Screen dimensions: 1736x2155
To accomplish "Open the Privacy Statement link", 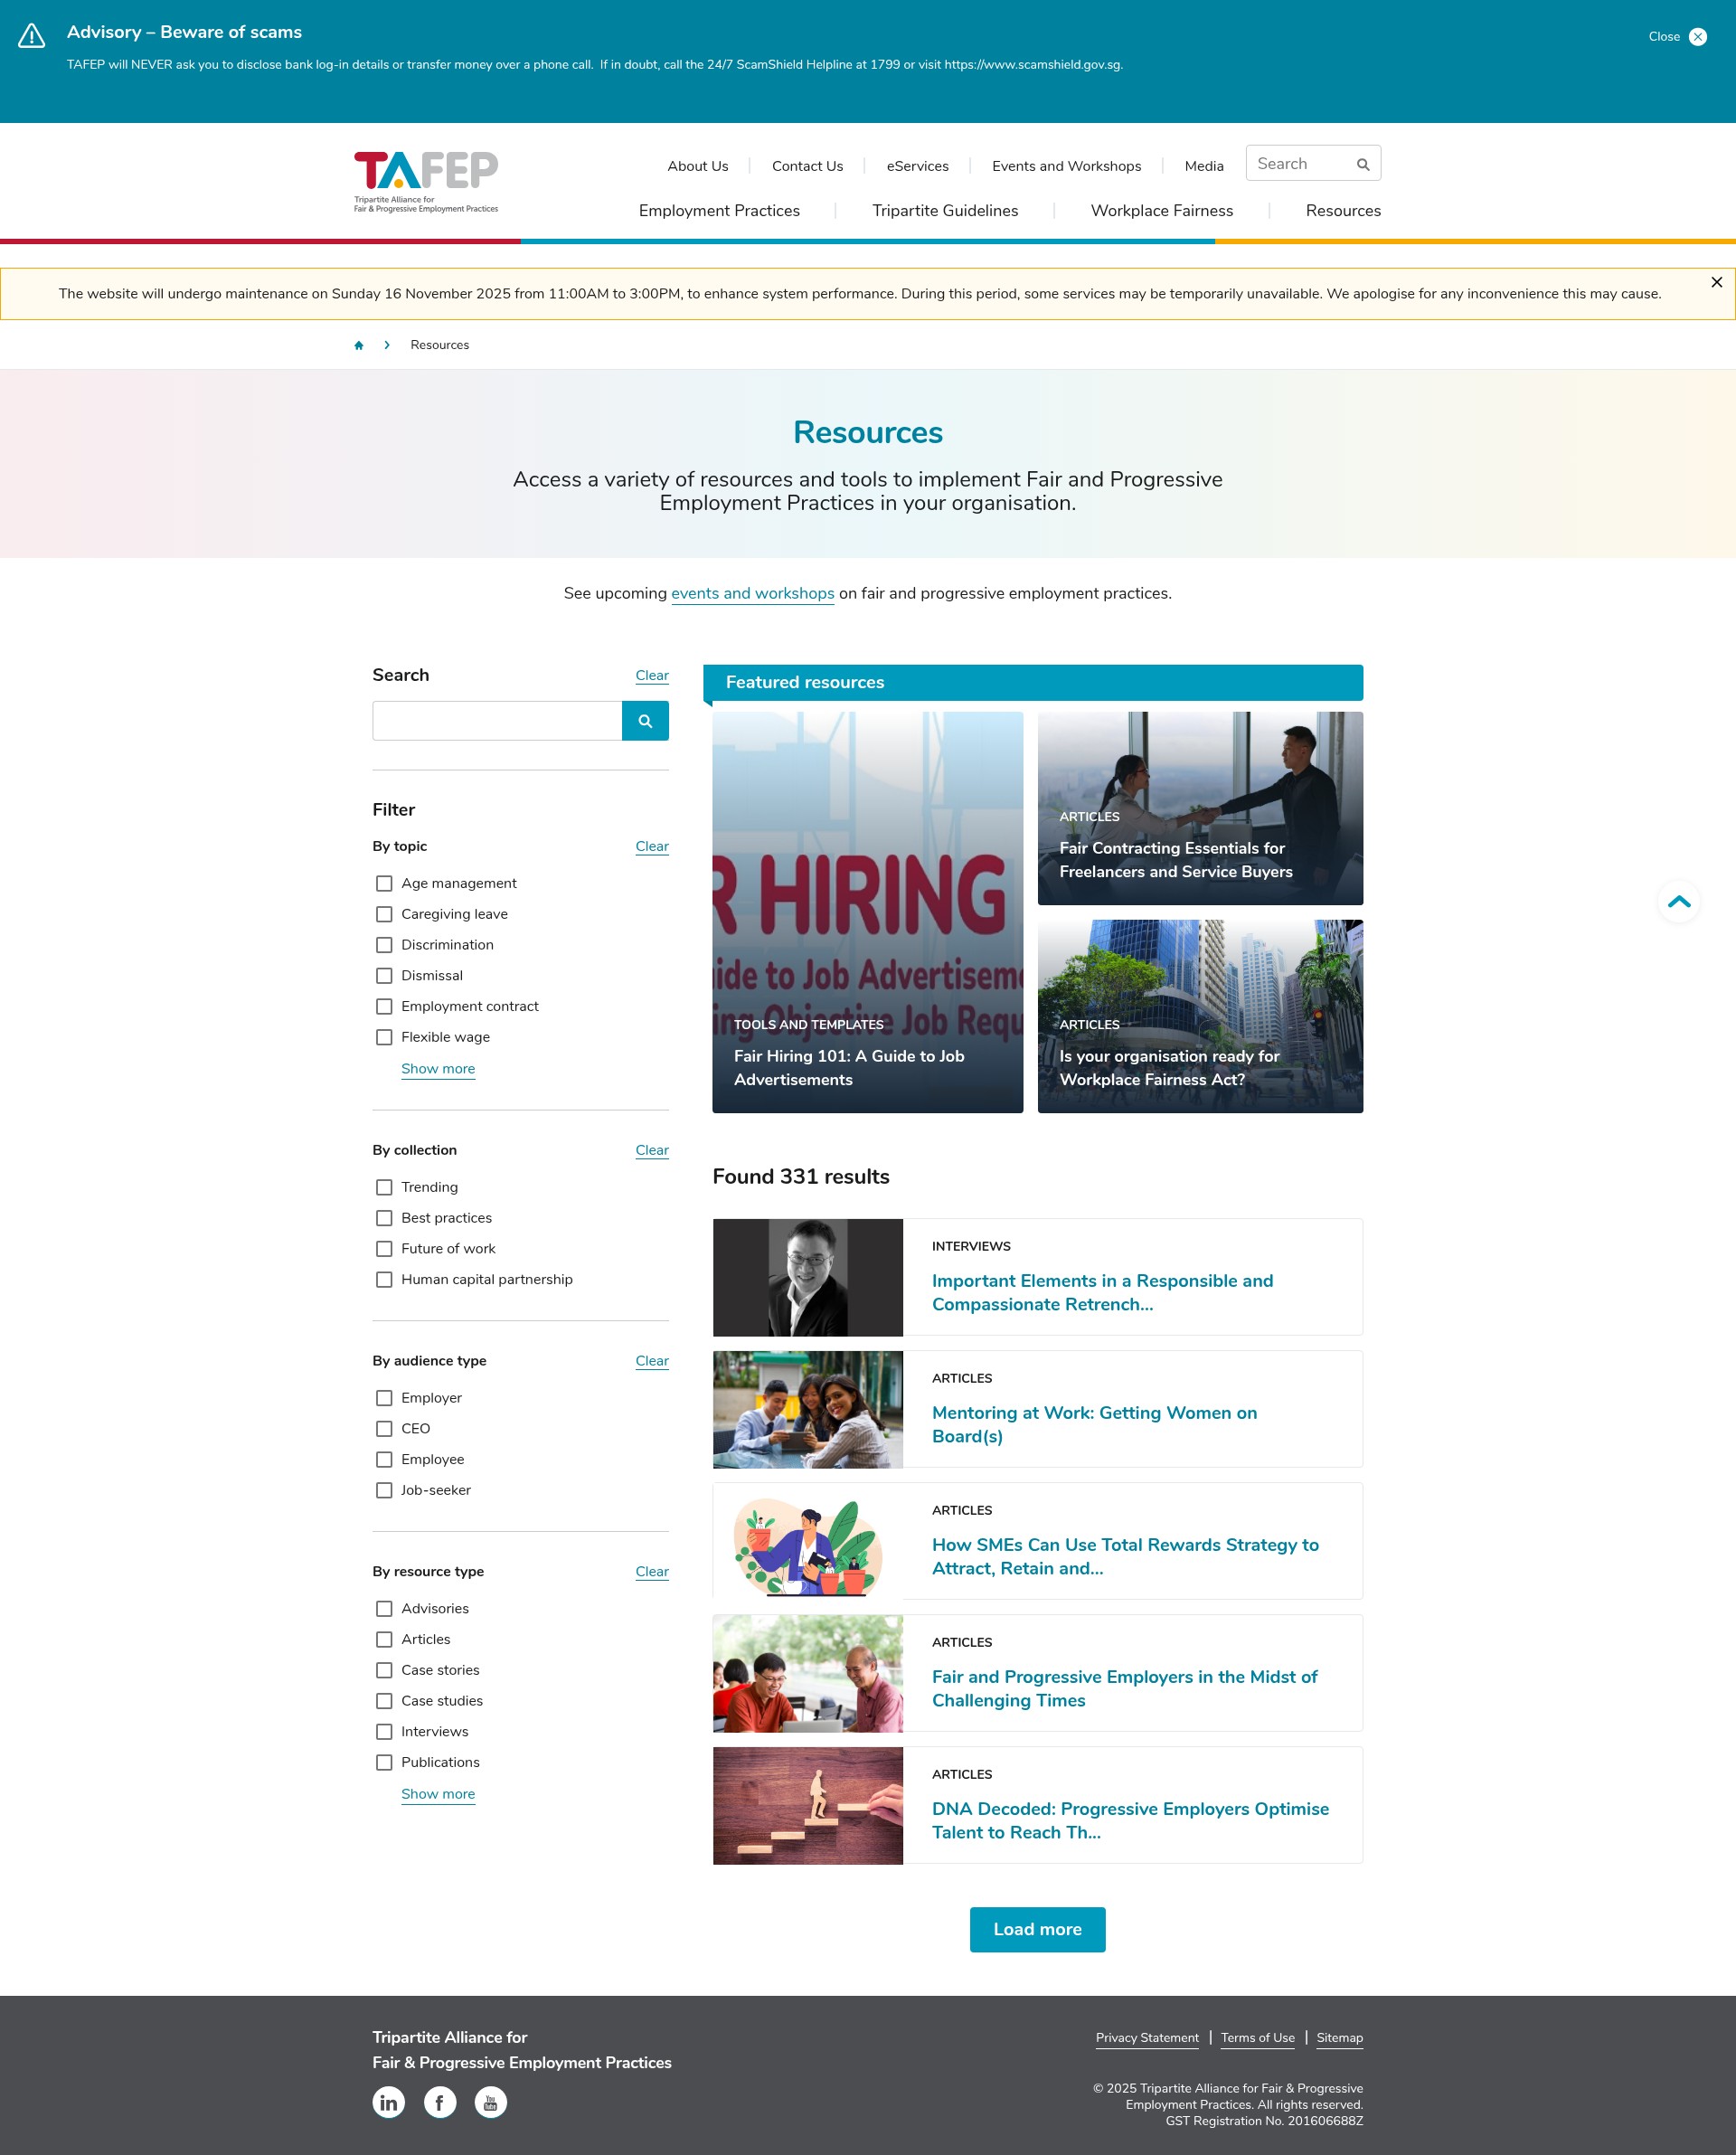I will point(1147,2038).
